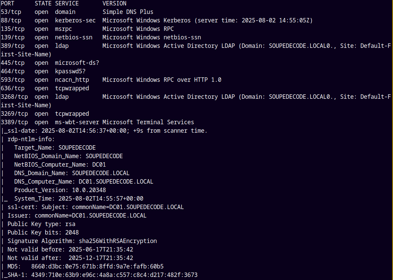
Task: Click the netbios-ssn service on 139/tcp
Action: click(74, 37)
